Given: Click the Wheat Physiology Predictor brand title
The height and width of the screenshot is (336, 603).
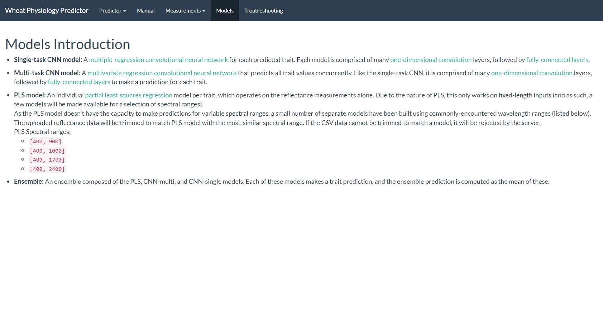Looking at the screenshot, I should 47,11.
